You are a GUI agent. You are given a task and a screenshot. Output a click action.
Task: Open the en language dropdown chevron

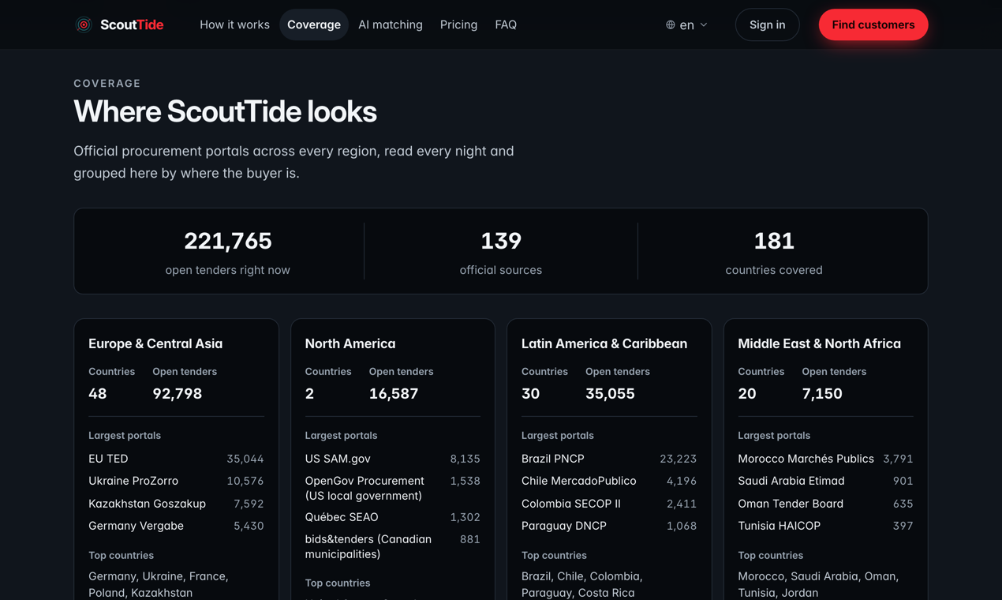pos(704,24)
